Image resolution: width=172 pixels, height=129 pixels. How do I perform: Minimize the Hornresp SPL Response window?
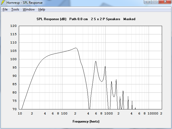pyautogui.click(x=148, y=2)
